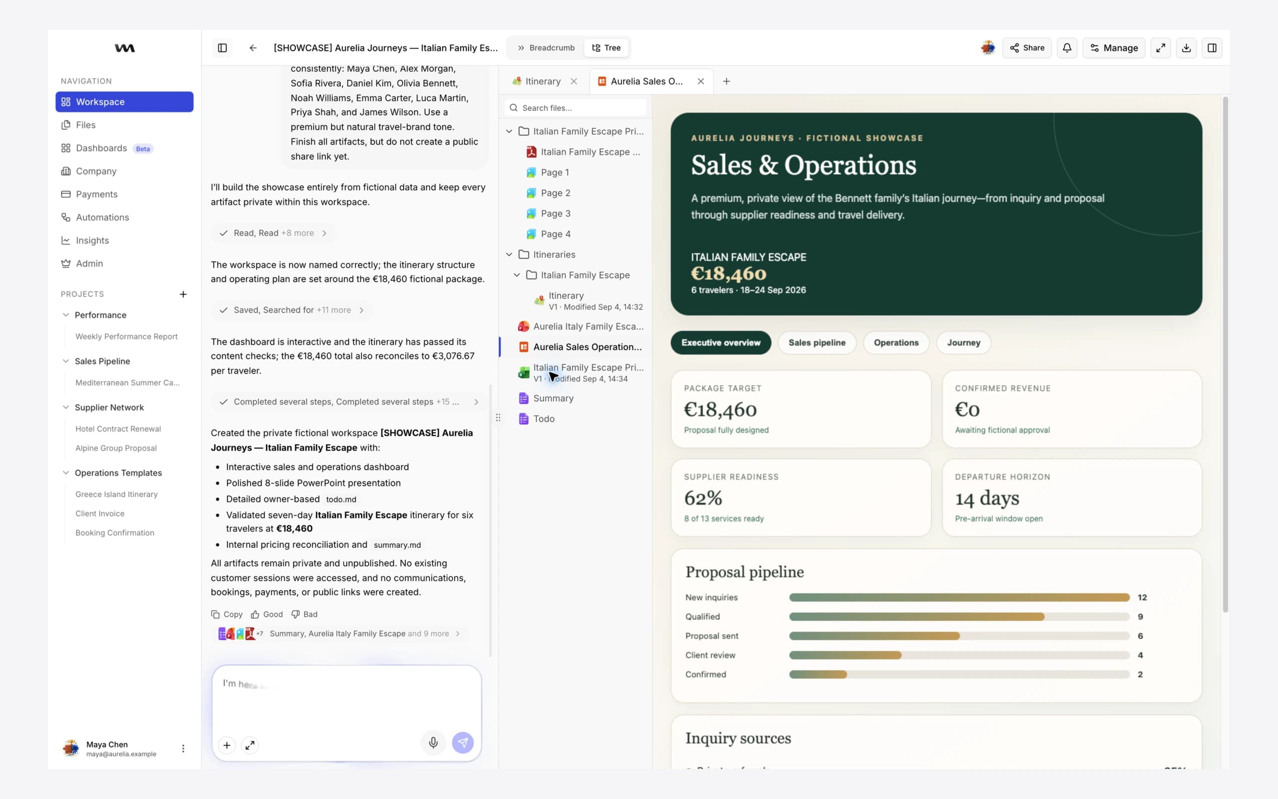The image size is (1278, 799).
Task: Collapse the Operations Templates group
Action: [x=65, y=473]
